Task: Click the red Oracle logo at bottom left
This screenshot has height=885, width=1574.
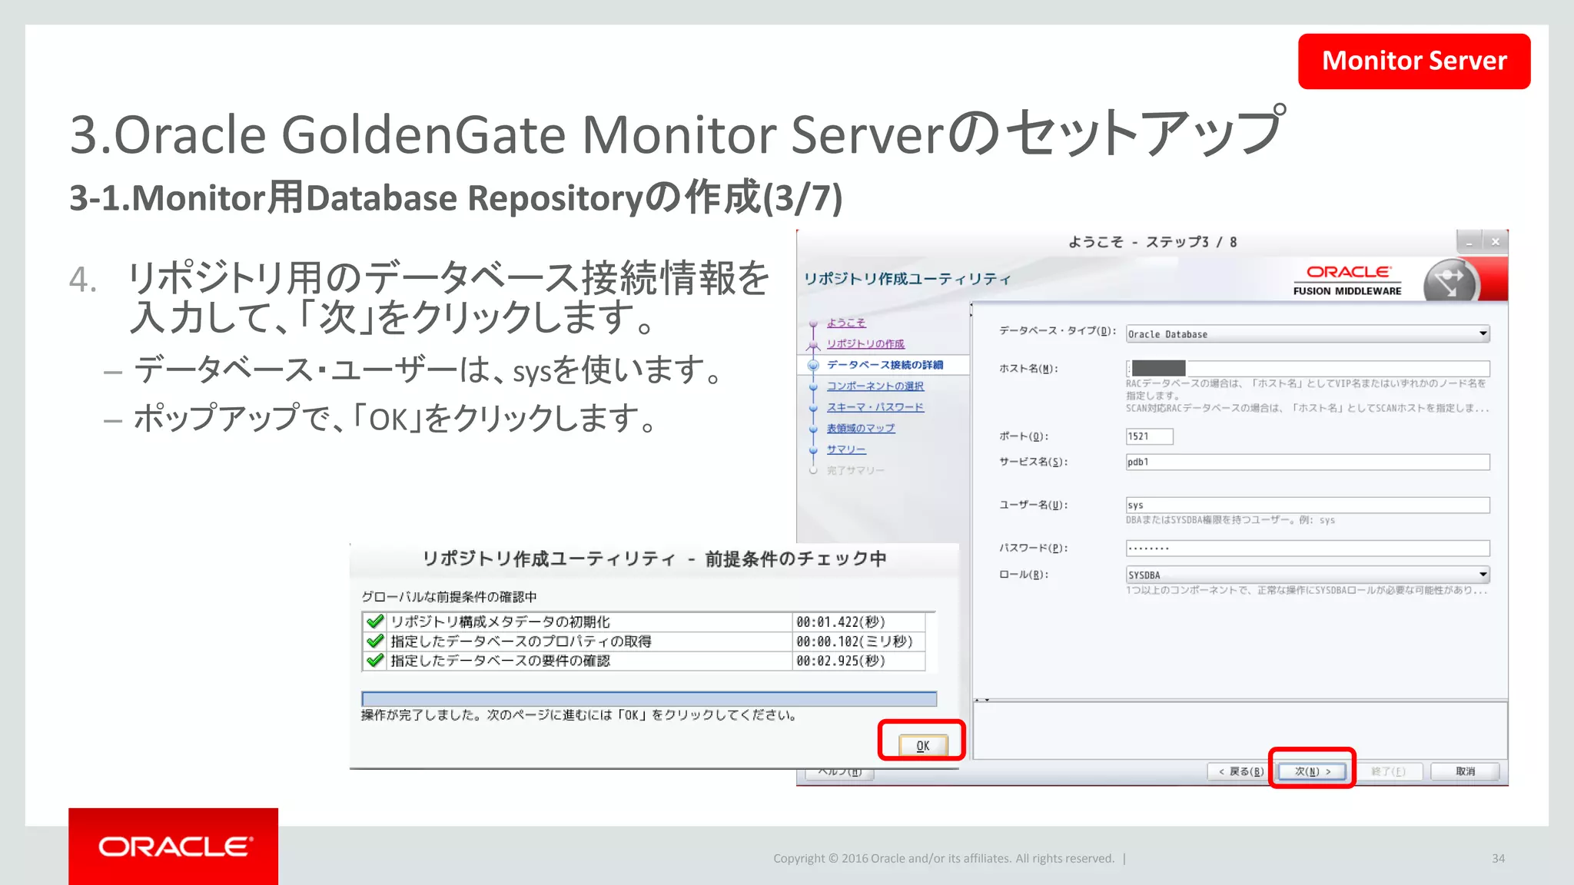Action: [x=174, y=847]
